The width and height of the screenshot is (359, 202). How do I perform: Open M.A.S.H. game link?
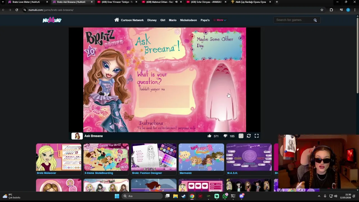[x=232, y=173]
